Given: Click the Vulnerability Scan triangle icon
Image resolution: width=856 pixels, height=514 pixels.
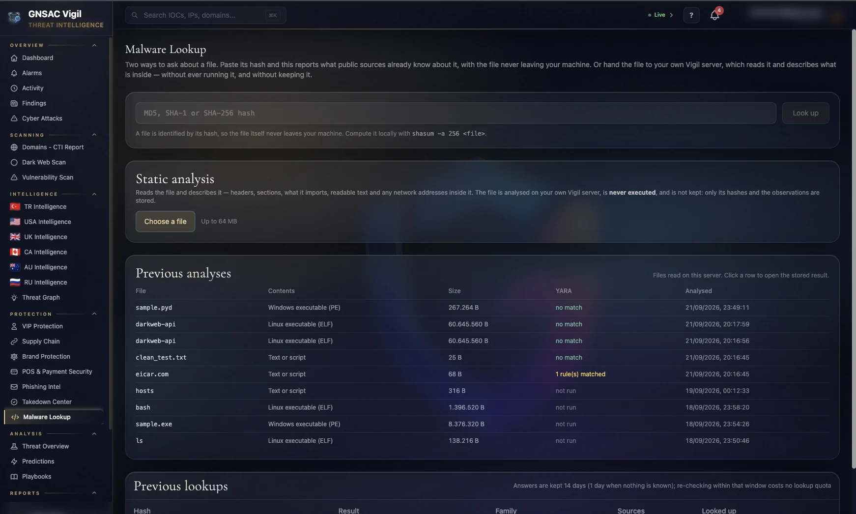Looking at the screenshot, I should point(14,177).
